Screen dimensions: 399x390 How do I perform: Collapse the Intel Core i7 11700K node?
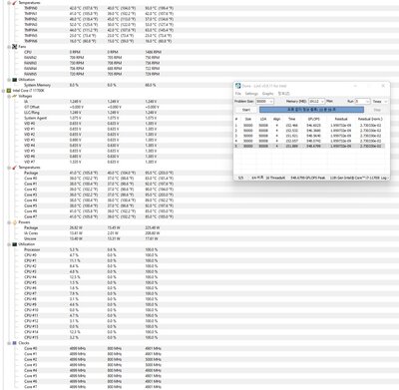point(4,91)
